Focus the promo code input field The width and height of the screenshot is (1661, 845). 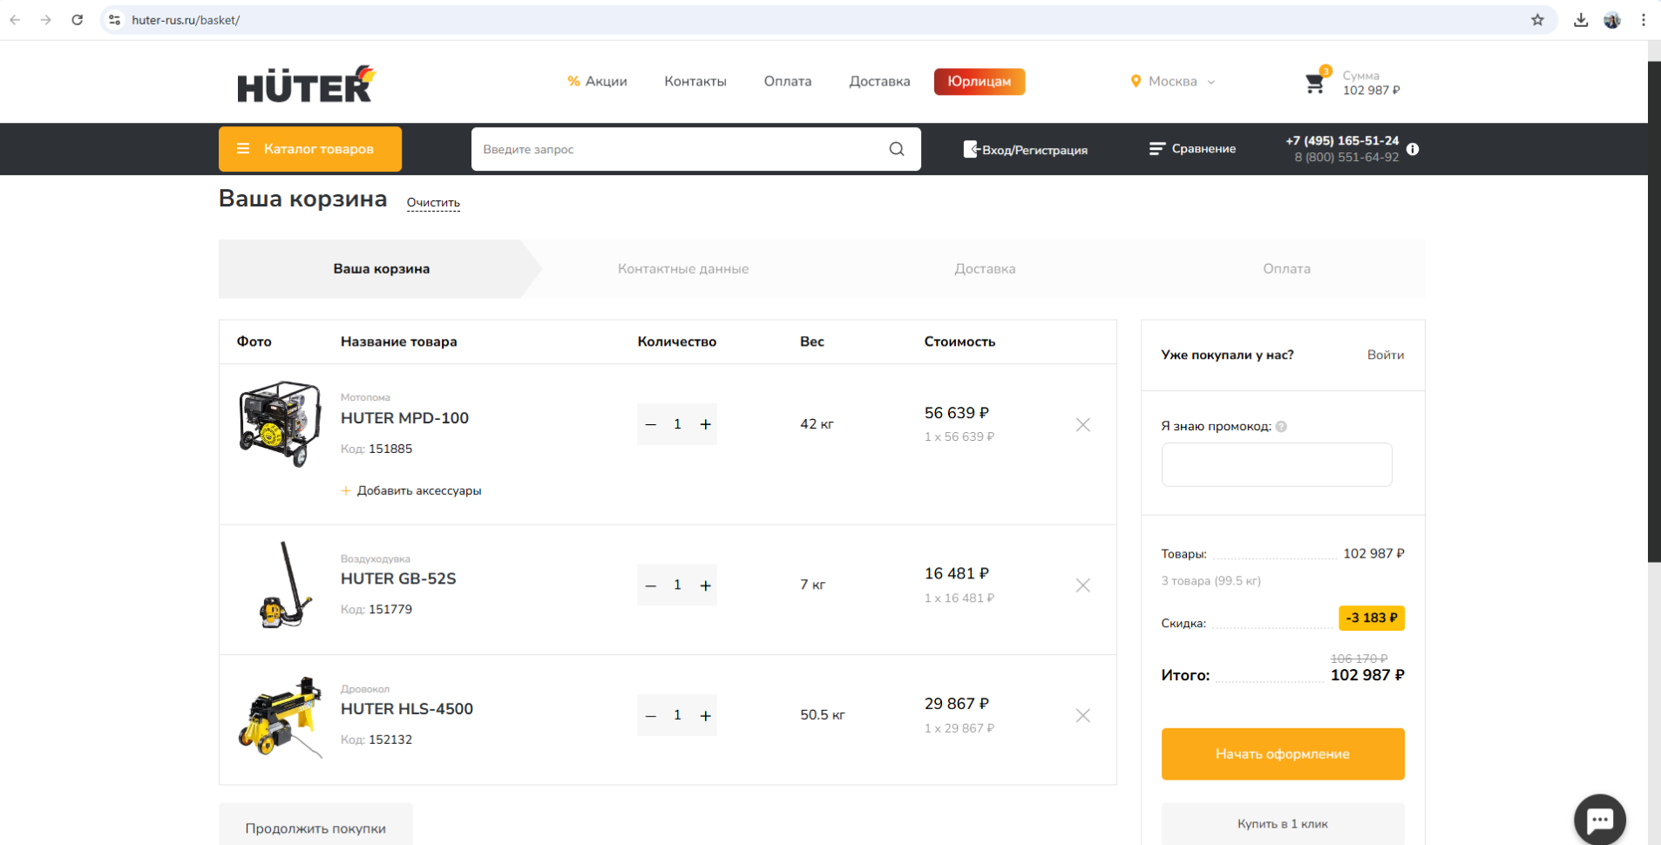coord(1277,464)
